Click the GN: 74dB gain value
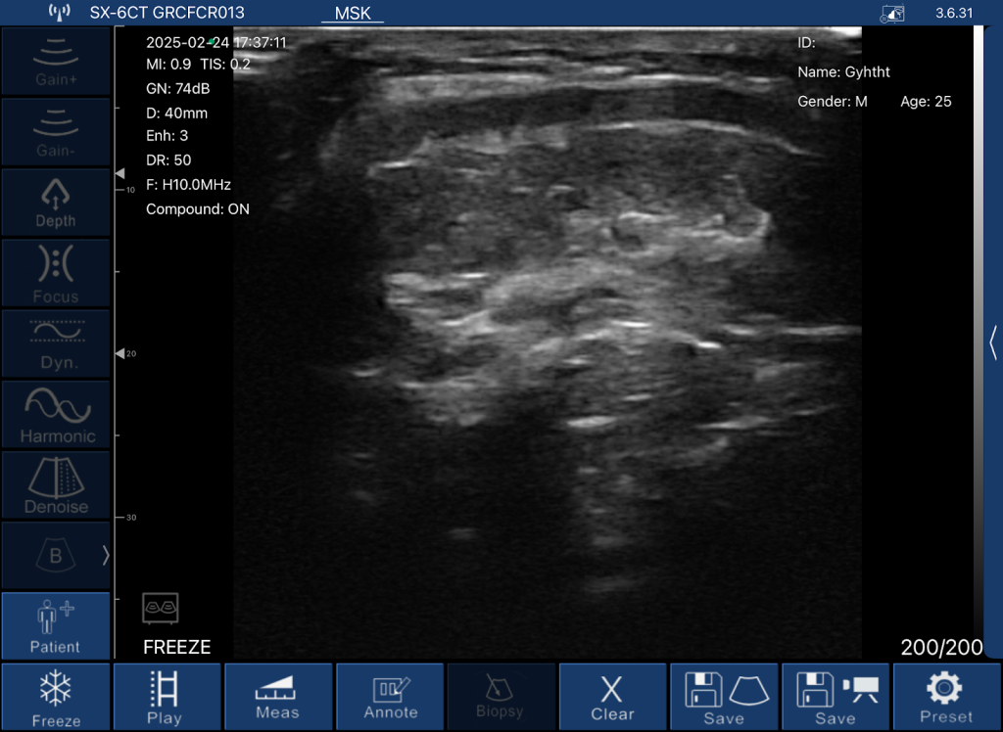 point(178,89)
